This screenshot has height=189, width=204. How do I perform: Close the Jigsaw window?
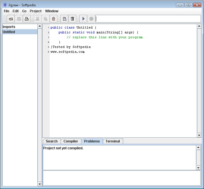[197, 5]
